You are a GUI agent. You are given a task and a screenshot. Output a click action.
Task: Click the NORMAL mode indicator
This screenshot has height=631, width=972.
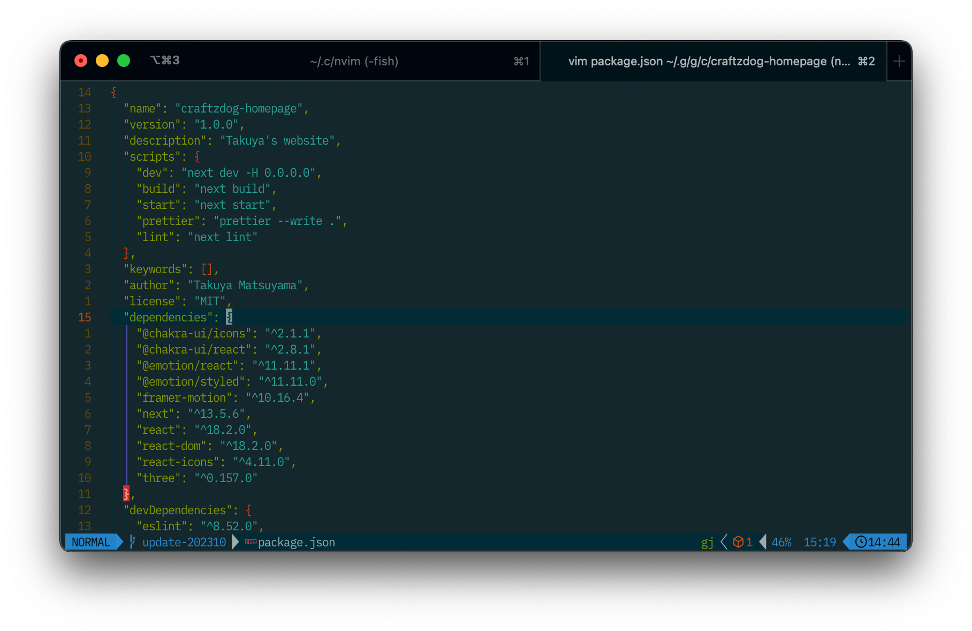tap(90, 542)
